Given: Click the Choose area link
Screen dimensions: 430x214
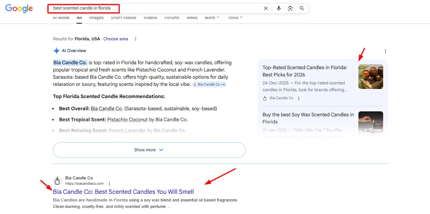Looking at the screenshot, I should tap(115, 39).
